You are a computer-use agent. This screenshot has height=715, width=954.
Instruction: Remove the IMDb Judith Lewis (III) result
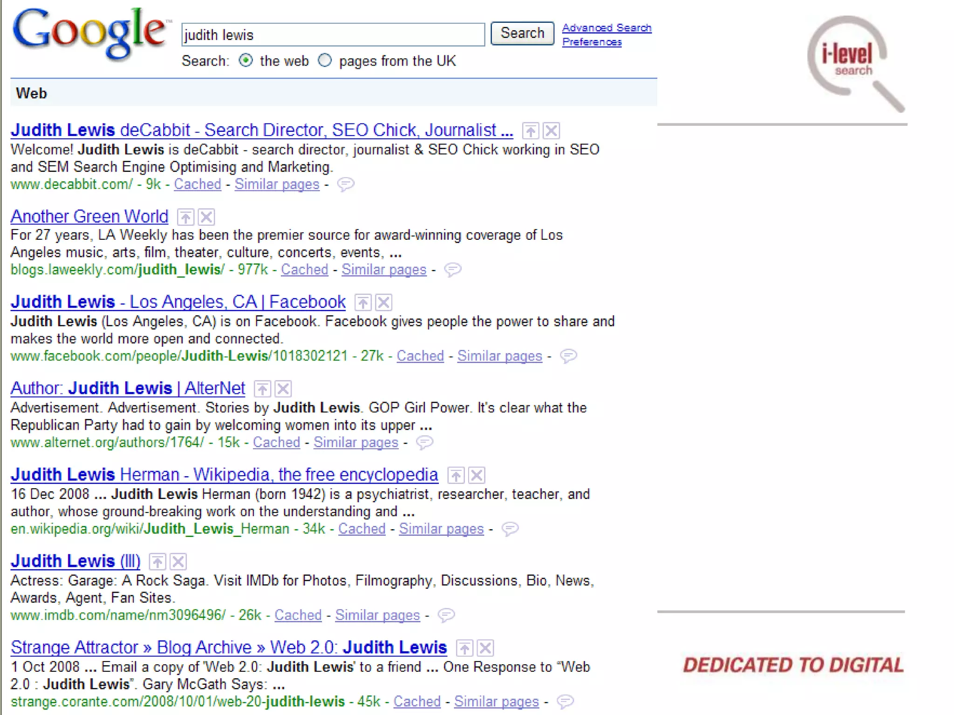pyautogui.click(x=178, y=562)
